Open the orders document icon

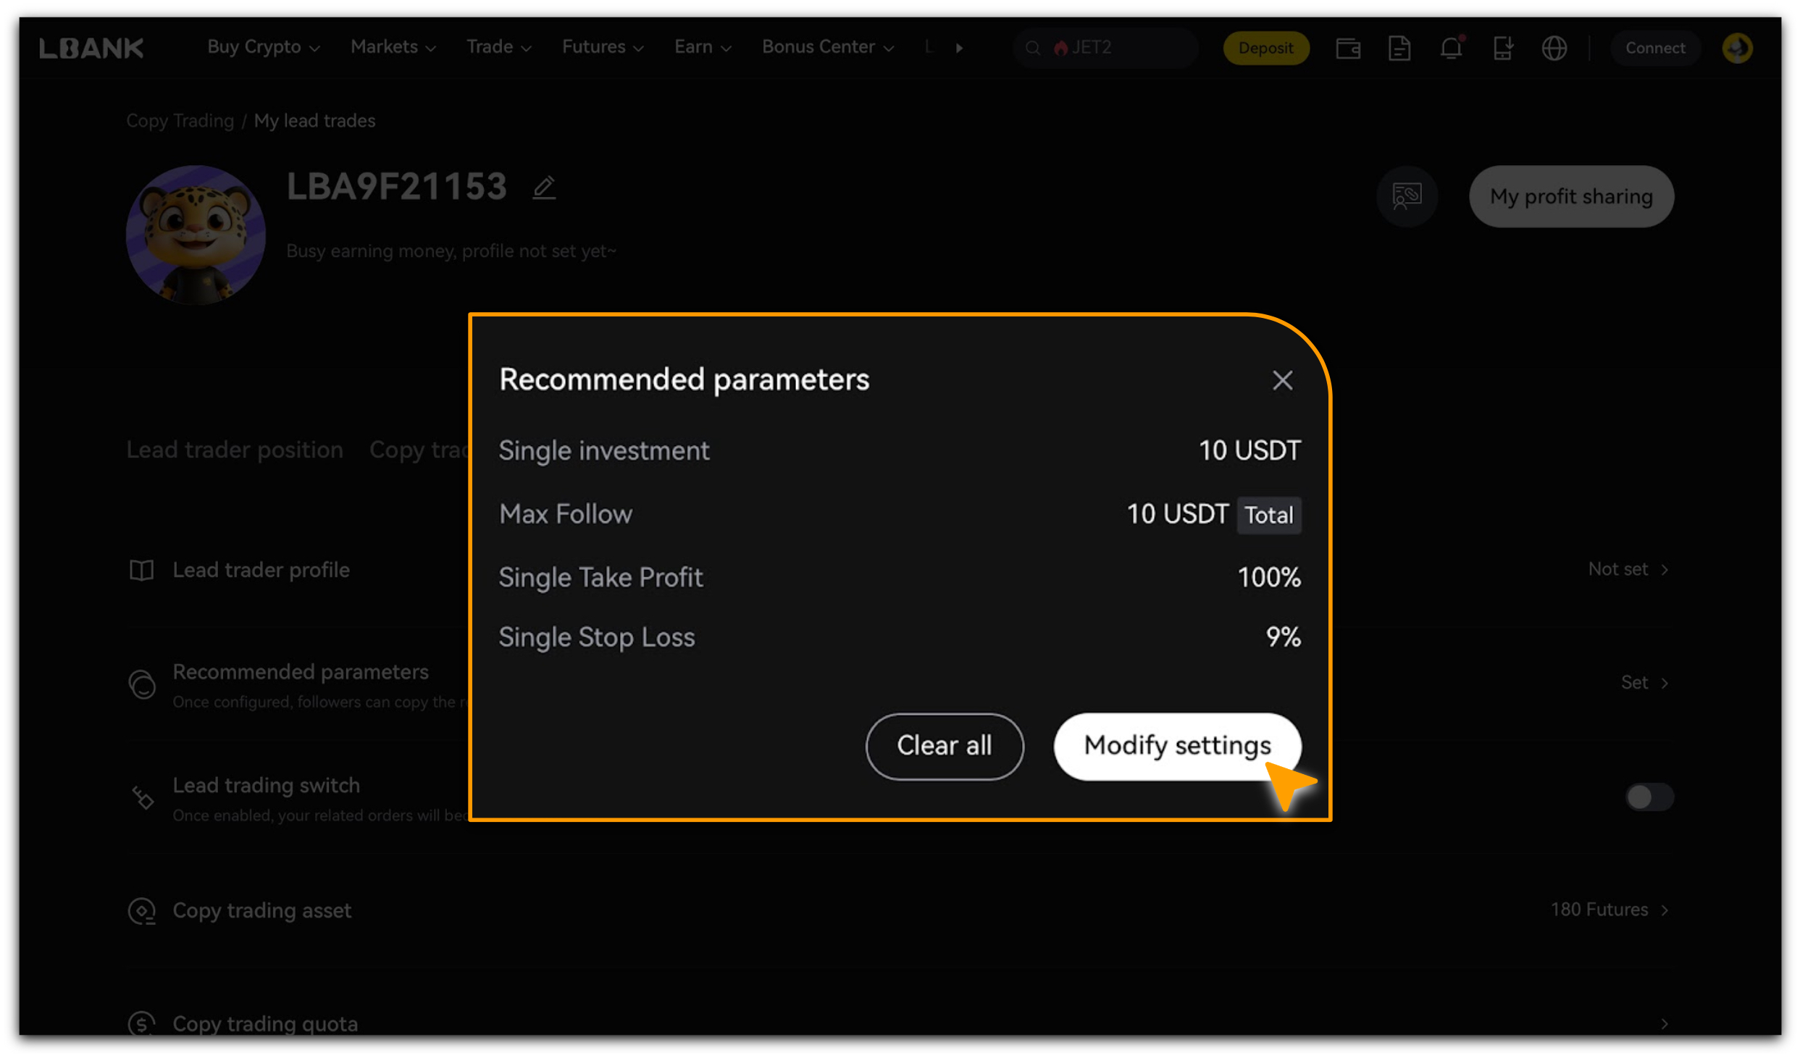coord(1399,48)
